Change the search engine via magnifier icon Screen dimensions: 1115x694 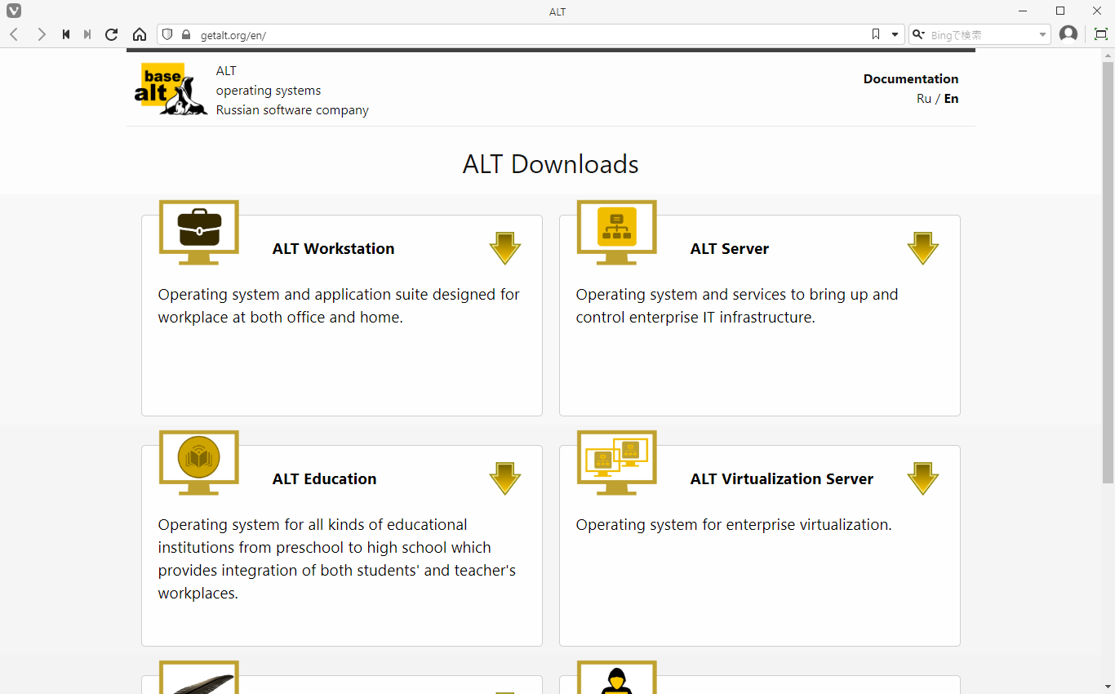click(919, 34)
